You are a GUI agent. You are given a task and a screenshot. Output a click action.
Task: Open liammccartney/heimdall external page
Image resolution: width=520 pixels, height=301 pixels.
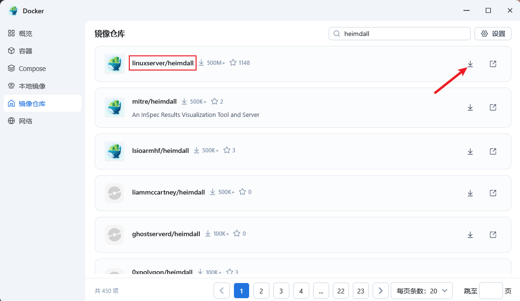click(x=493, y=193)
